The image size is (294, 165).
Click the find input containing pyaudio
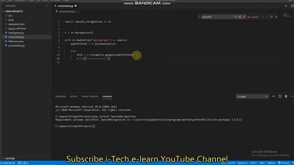click(217, 17)
